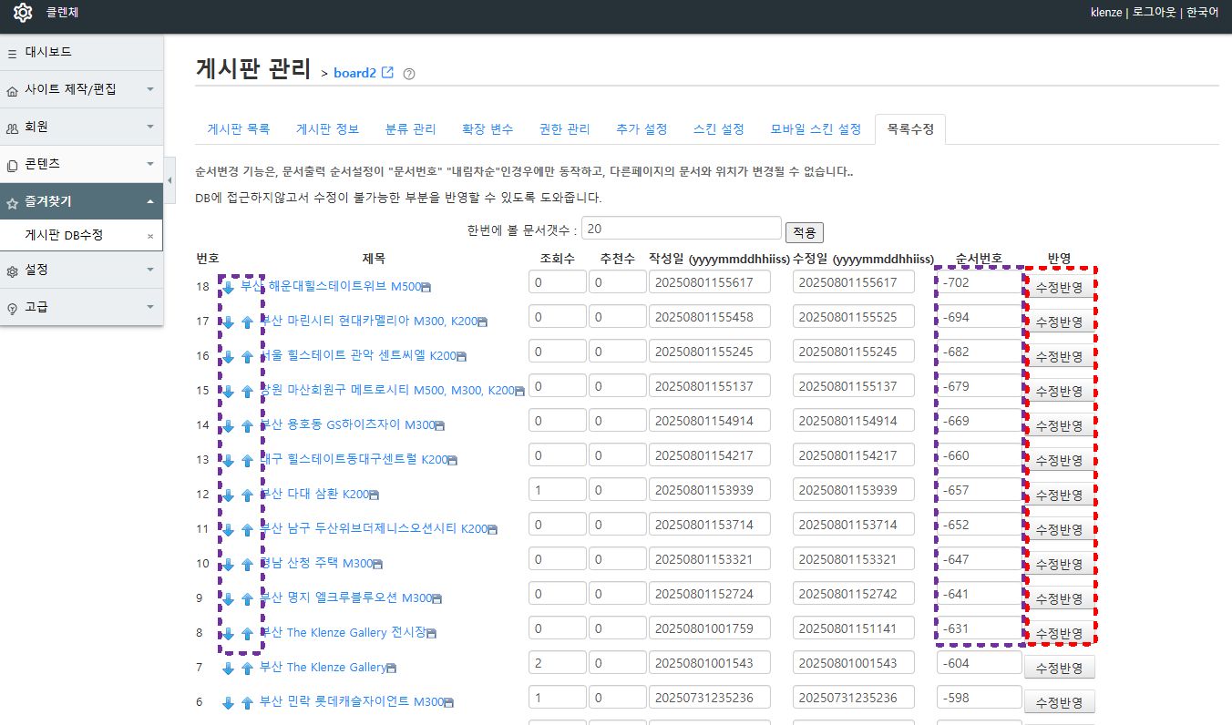
Task: Click 수정반영 for row -682
Action: click(1059, 357)
